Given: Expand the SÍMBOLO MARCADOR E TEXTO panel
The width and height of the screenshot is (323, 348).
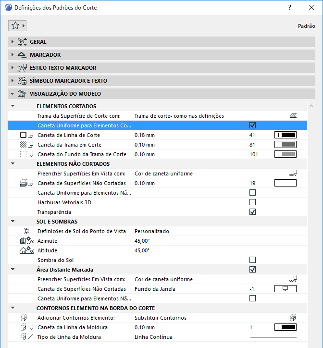Looking at the screenshot, I should (12, 81).
